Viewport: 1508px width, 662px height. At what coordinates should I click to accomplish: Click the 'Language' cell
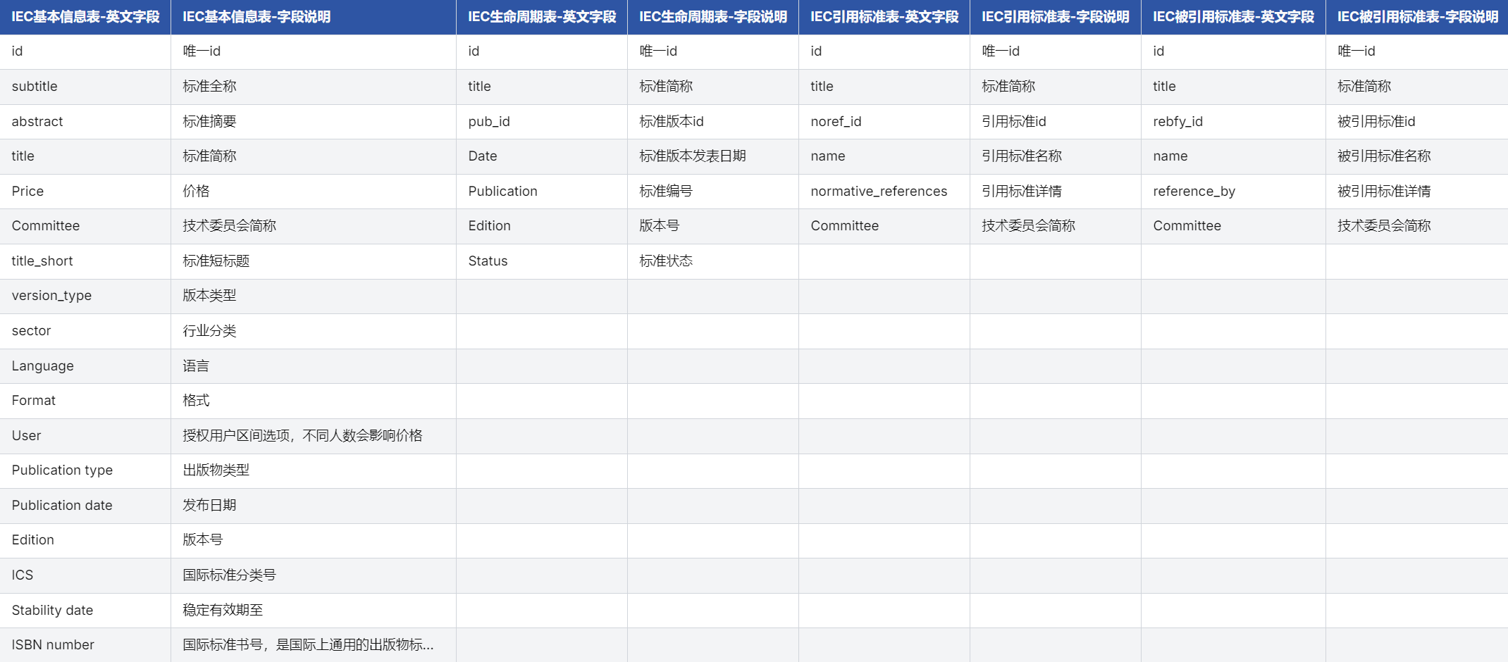(x=85, y=366)
